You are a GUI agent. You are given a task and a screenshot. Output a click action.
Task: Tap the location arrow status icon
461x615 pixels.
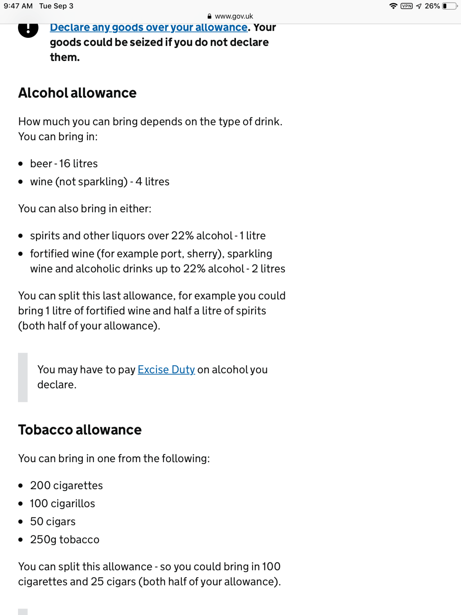(419, 6)
